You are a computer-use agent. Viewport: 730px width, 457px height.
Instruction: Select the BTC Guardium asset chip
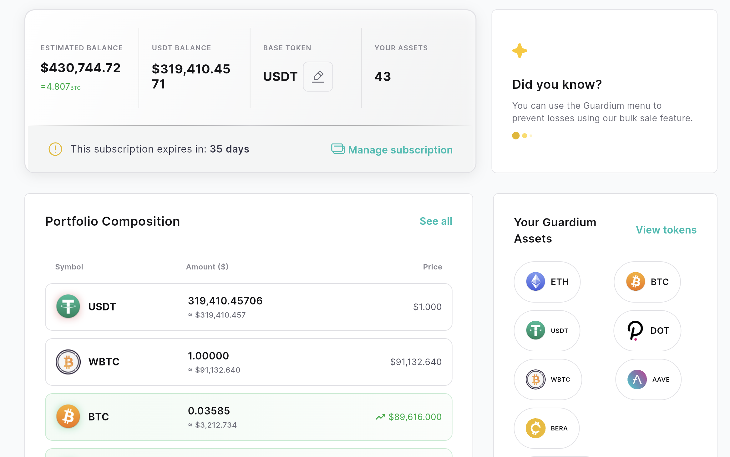tap(647, 282)
